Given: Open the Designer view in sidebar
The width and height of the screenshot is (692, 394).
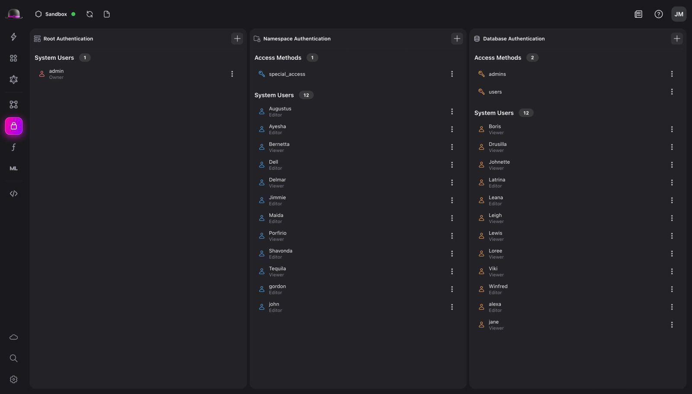Looking at the screenshot, I should tap(13, 104).
